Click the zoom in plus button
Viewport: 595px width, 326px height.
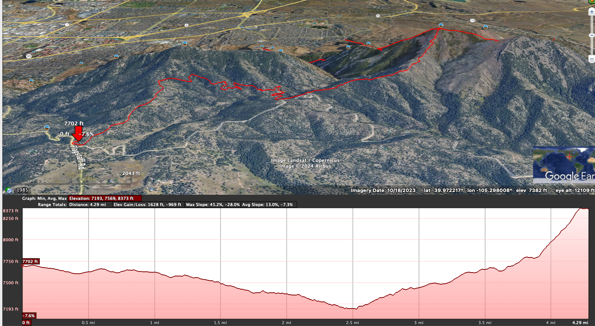tap(592, 12)
